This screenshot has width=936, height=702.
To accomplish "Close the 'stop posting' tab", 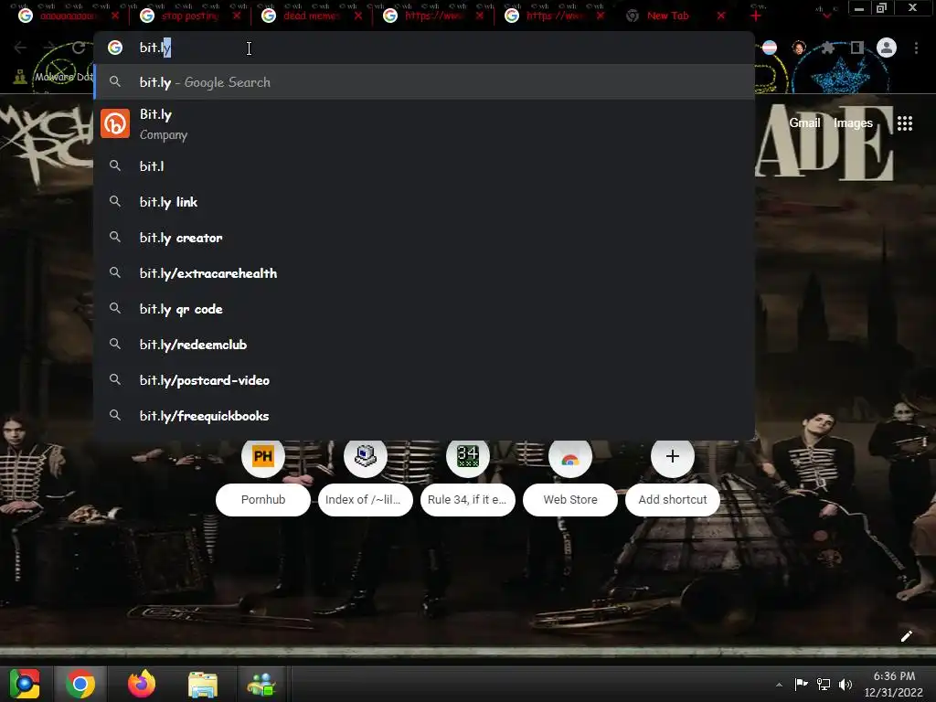I will [x=237, y=16].
